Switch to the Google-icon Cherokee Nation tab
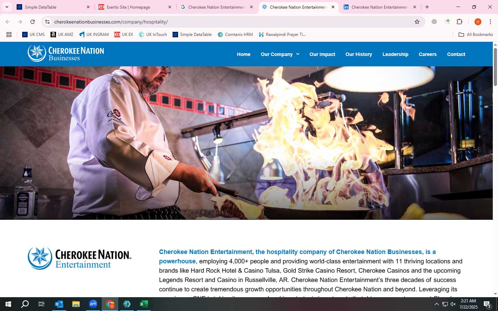498x311 pixels. (x=216, y=7)
